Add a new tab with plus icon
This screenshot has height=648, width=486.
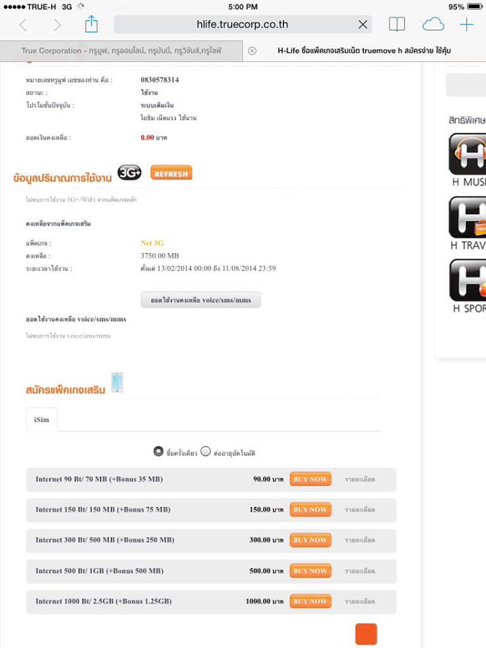point(466,25)
